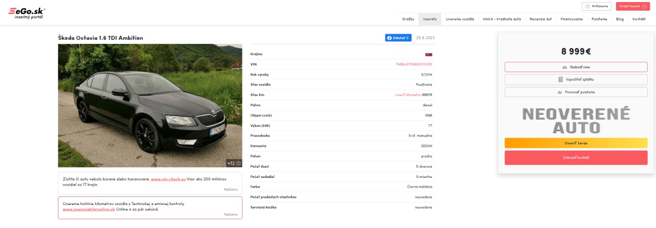Image resolution: width=656 pixels, height=228 pixels.
Task: Open the Kontakt page
Action: (x=639, y=19)
